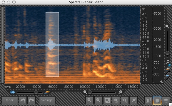Click the horizontal time zoom out magnifier

tap(85, 92)
